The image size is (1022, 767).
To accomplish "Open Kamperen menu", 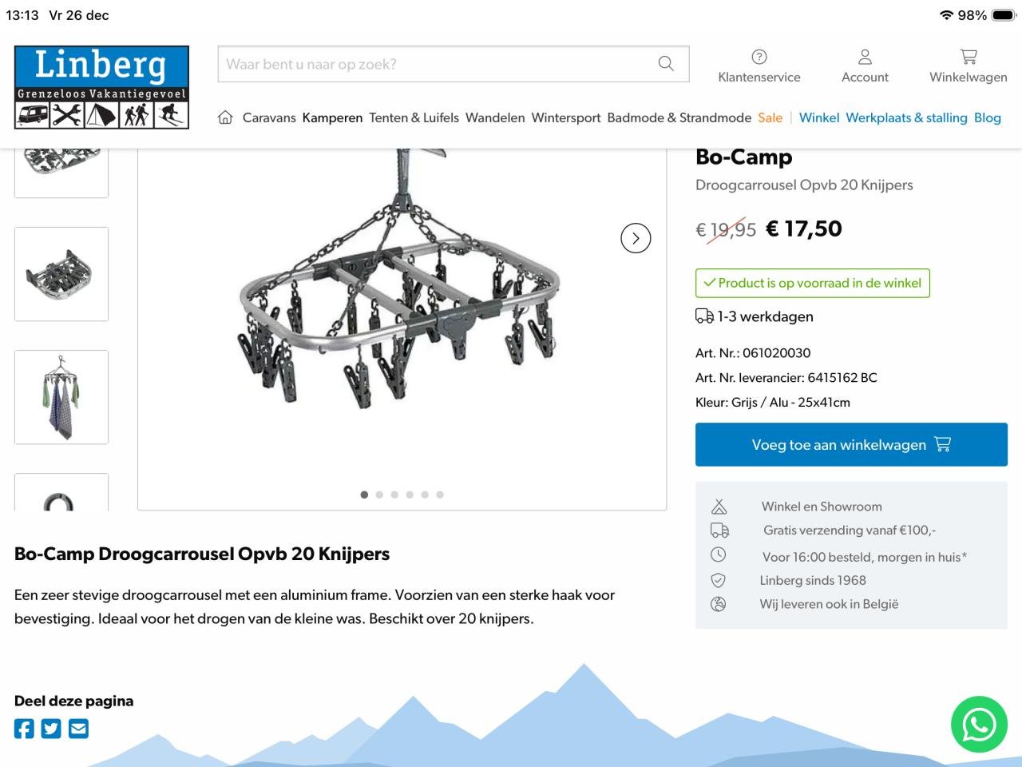I will [x=332, y=117].
